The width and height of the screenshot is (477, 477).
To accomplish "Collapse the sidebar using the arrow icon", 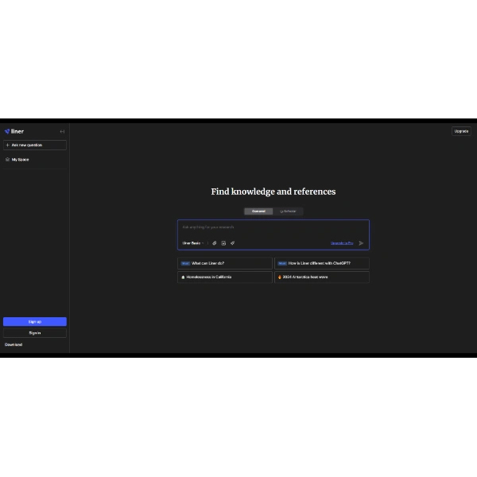I will (62, 131).
